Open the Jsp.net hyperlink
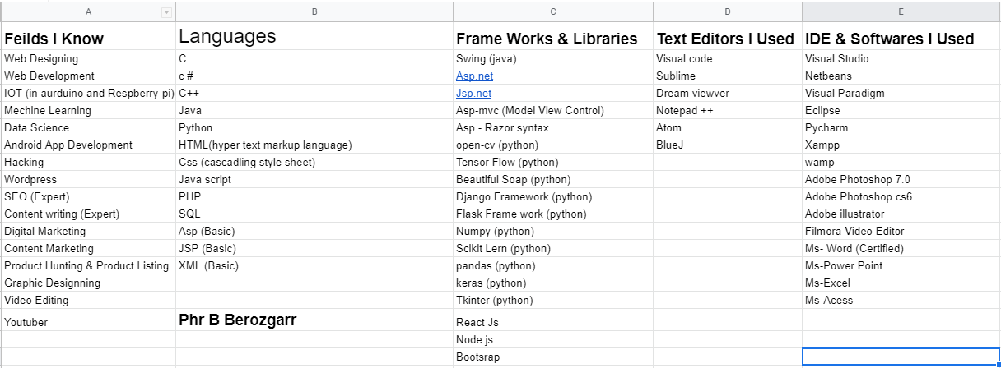 [x=473, y=93]
